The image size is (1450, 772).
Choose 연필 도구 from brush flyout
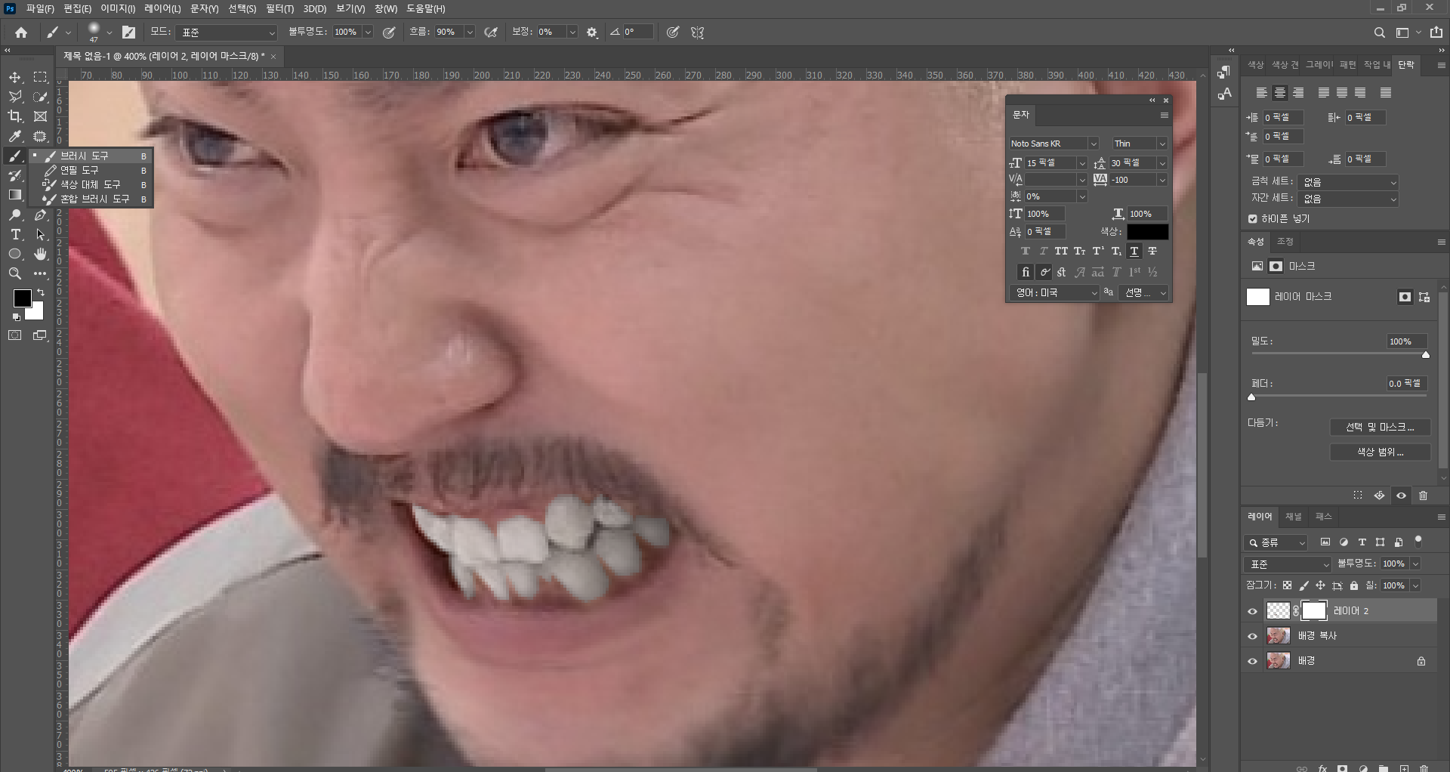(x=91, y=170)
